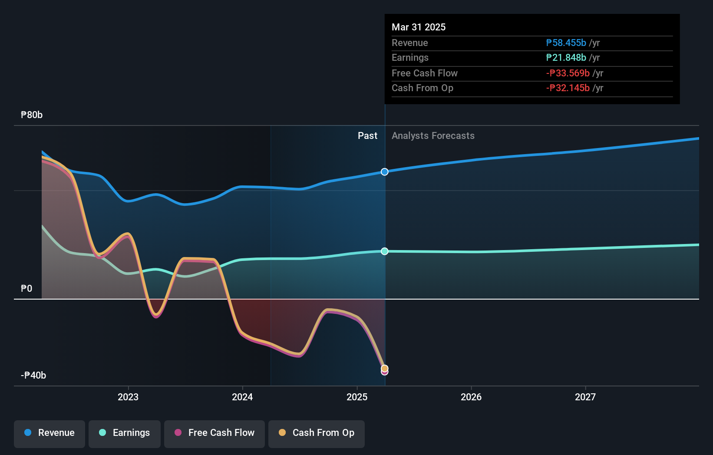Click the 'Analysts Forecasts' label
This screenshot has width=713, height=455.
pos(433,136)
